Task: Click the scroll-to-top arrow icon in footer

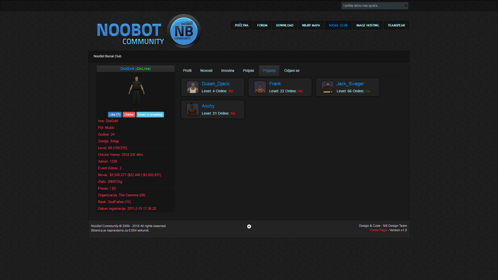Action: (249, 226)
